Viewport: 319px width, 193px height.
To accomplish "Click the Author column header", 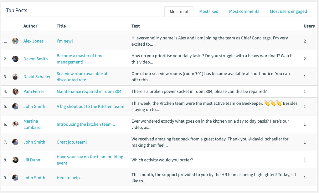I will (x=30, y=26).
